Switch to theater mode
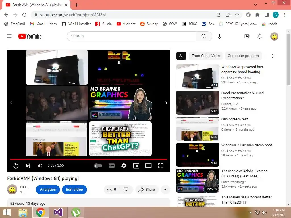 coord(148,166)
